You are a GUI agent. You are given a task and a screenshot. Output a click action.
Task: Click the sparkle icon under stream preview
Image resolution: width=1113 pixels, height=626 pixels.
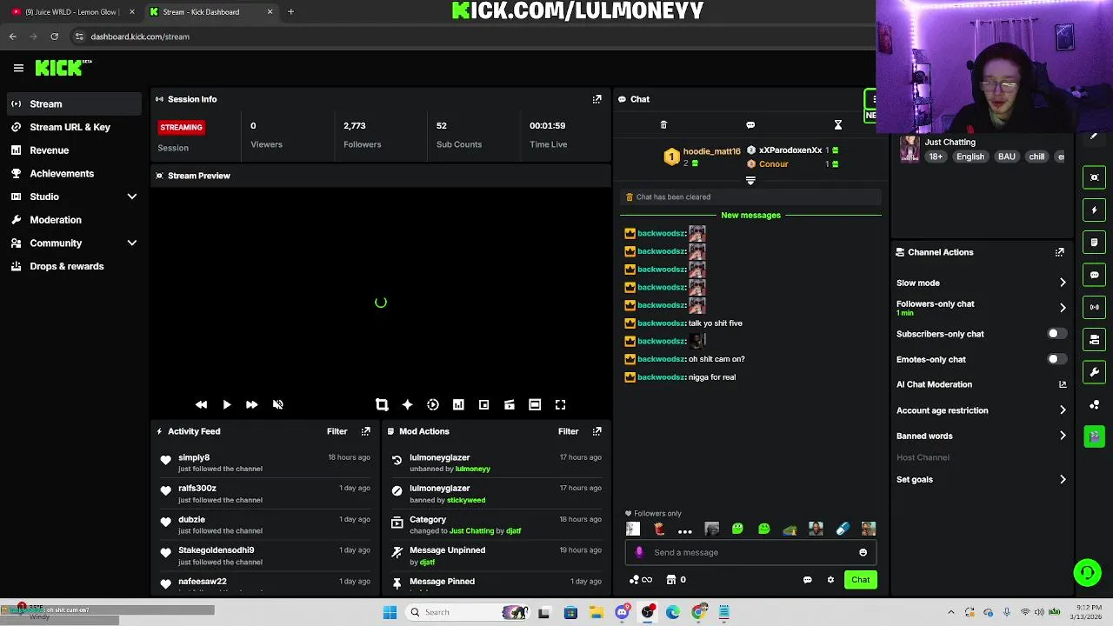407,405
